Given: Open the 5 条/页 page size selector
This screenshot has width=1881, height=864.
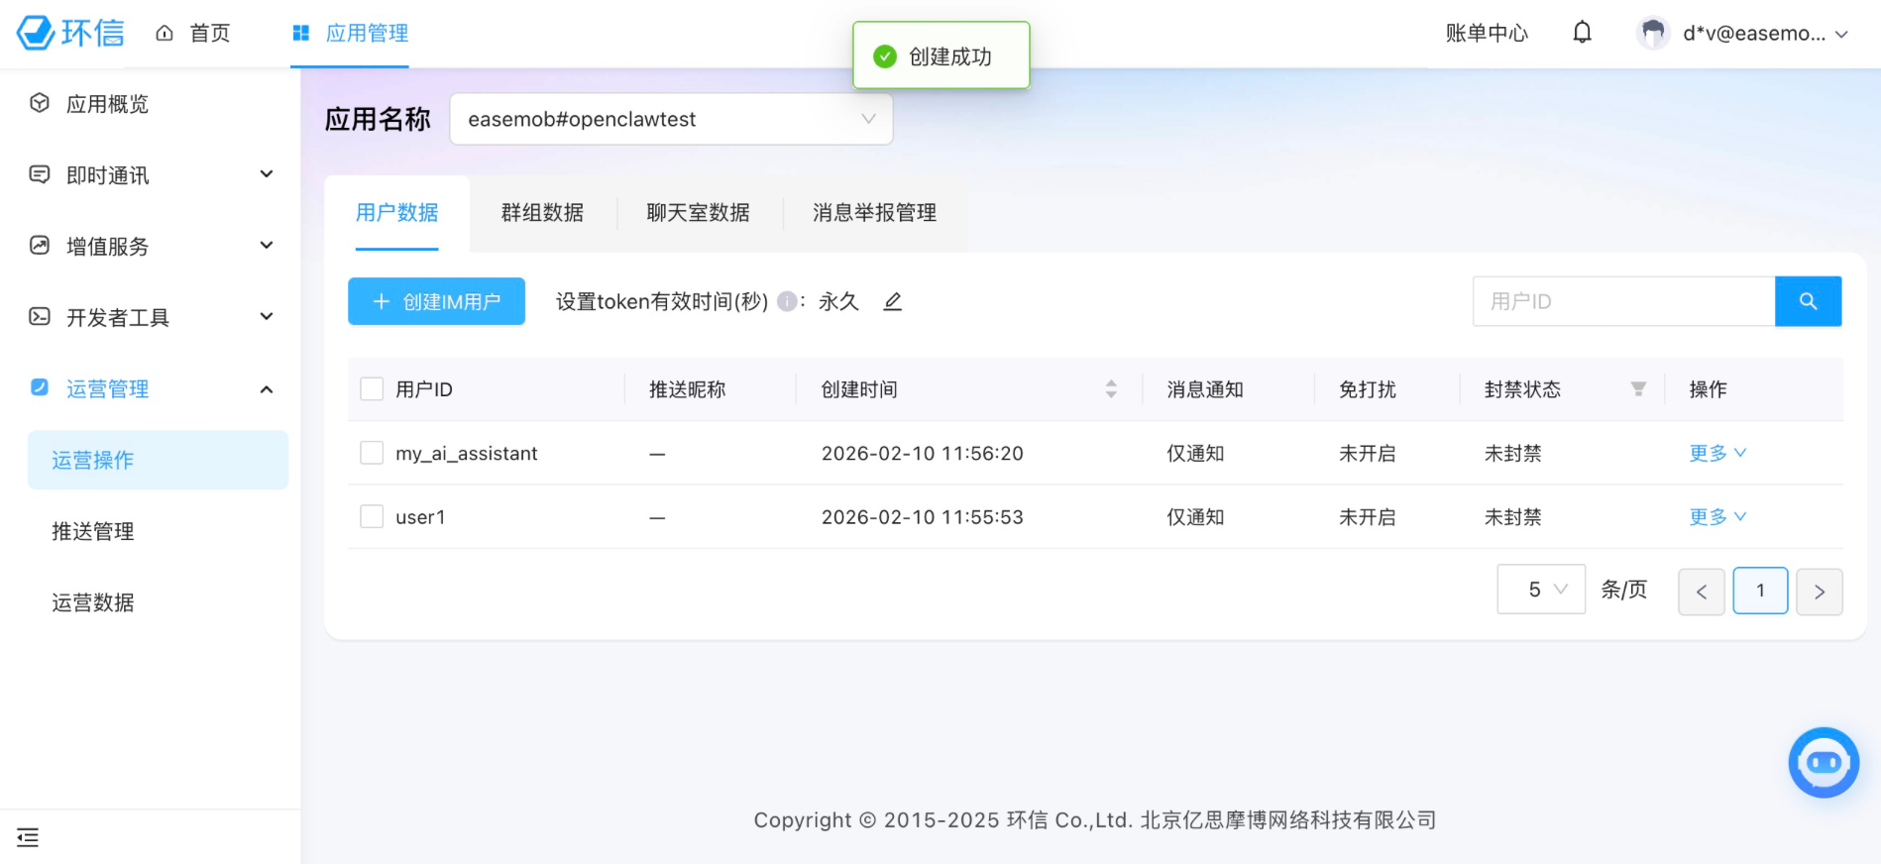Looking at the screenshot, I should (x=1541, y=590).
